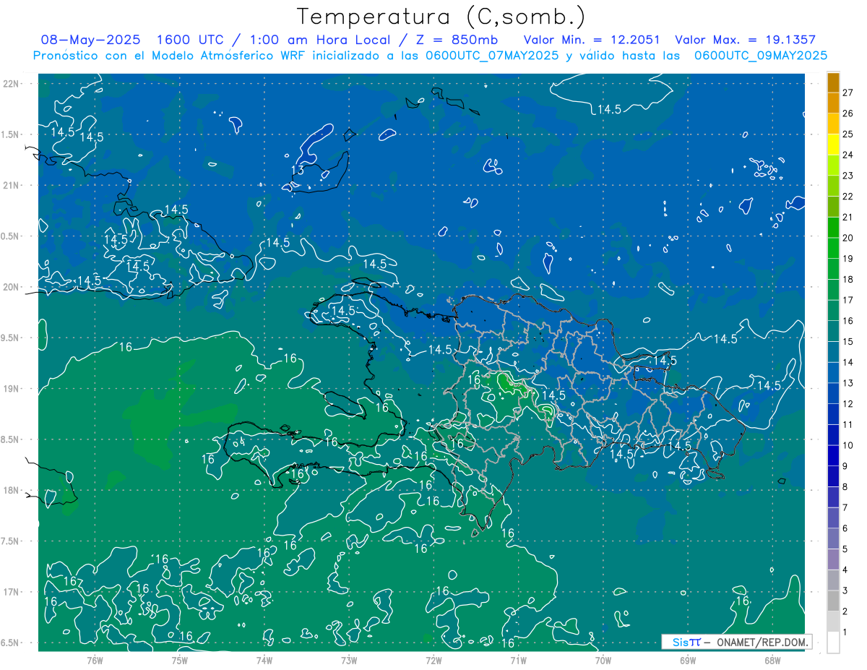
Task: Click the "19N" latitude axis label
Action: pyautogui.click(x=12, y=388)
